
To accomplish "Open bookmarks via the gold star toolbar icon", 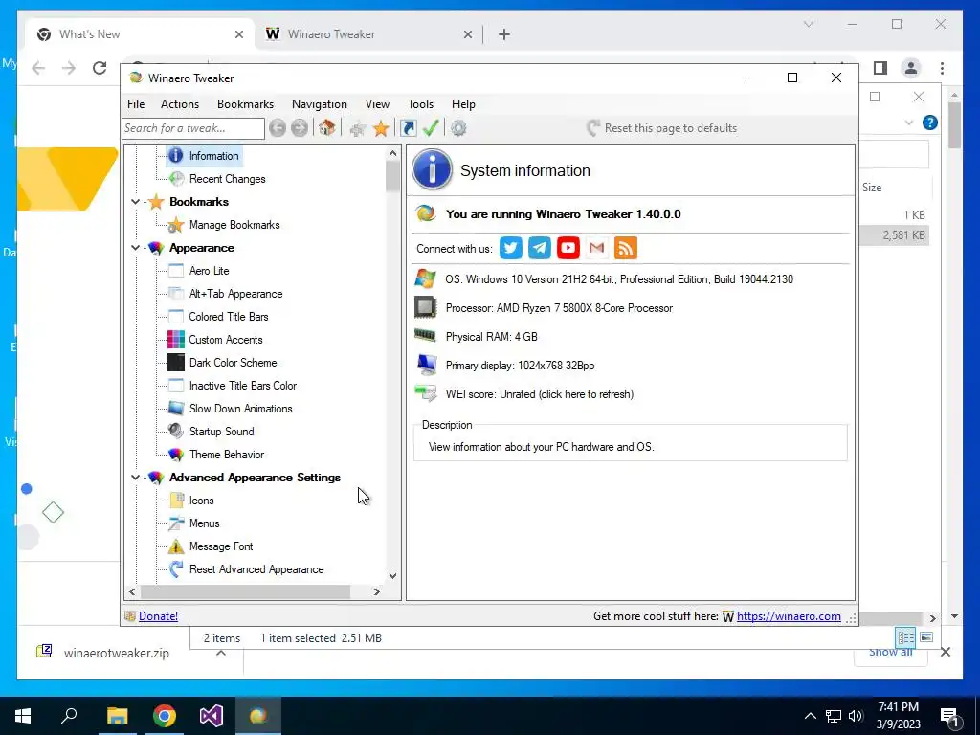I will tap(381, 128).
